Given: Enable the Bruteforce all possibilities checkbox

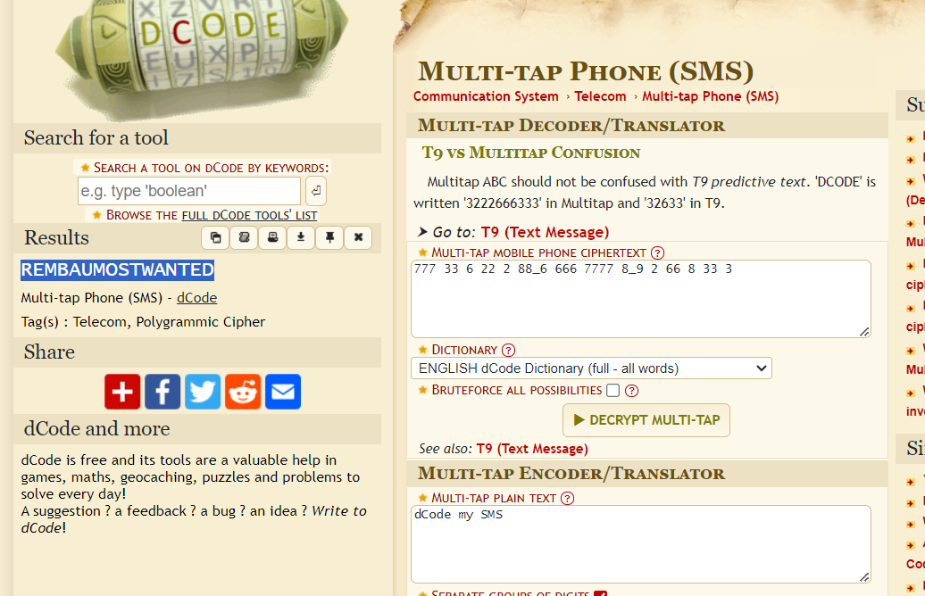Looking at the screenshot, I should (612, 390).
